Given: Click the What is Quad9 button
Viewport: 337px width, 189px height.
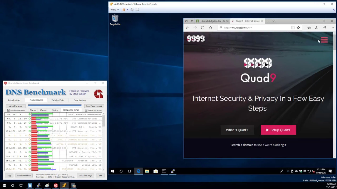Looking at the screenshot, I should pos(237,130).
